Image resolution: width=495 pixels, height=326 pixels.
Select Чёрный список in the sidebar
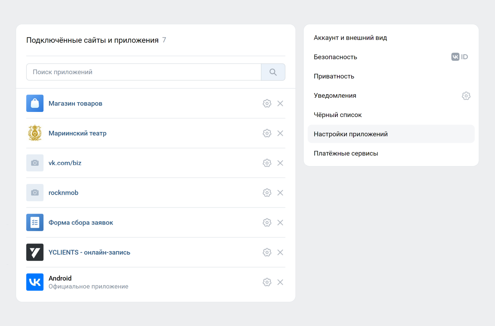(x=337, y=115)
